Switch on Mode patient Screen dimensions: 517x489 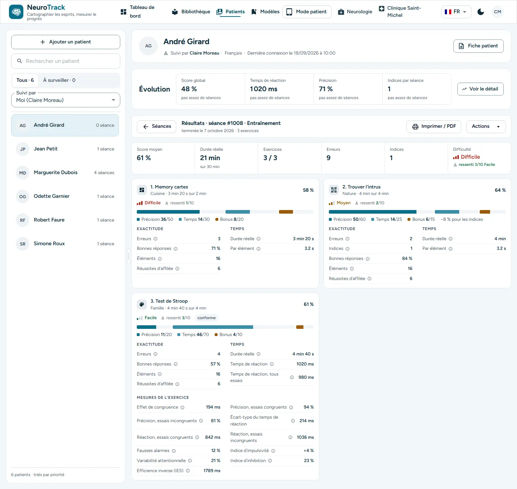tap(307, 12)
